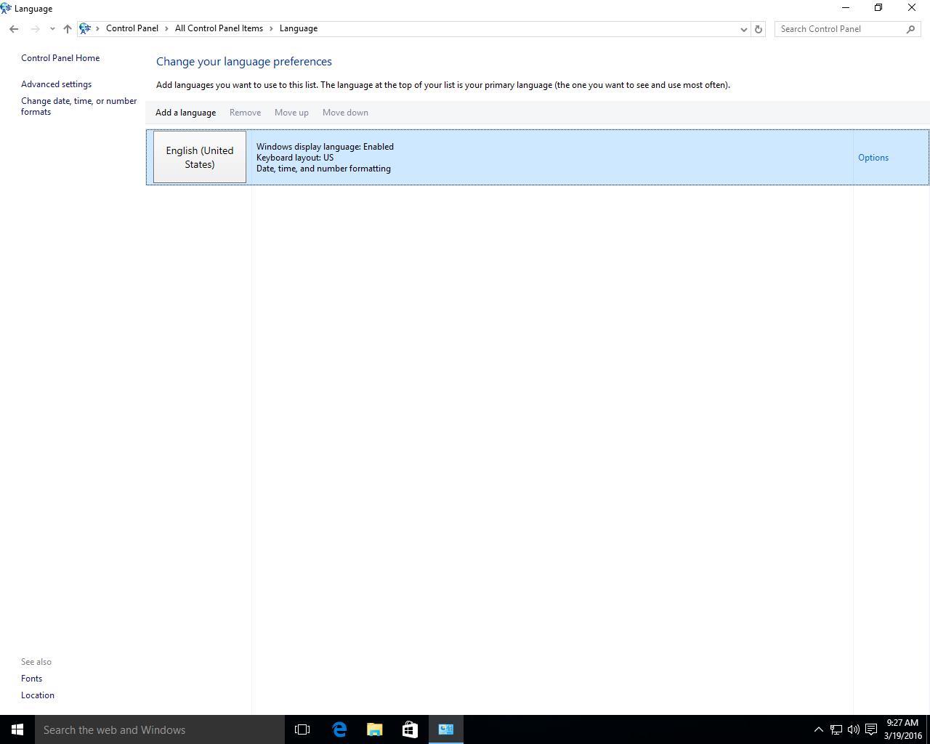Show hidden system tray icons
Image resolution: width=930 pixels, height=744 pixels.
pos(818,729)
